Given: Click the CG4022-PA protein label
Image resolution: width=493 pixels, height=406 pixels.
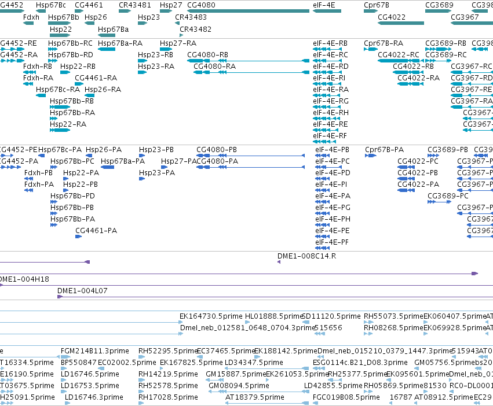Looking at the screenshot, I should [x=418, y=184].
